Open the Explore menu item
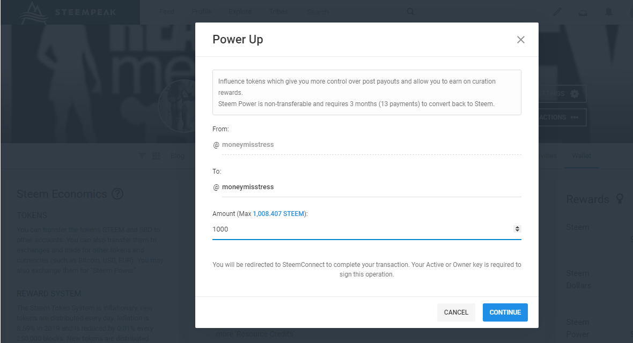 pos(239,12)
